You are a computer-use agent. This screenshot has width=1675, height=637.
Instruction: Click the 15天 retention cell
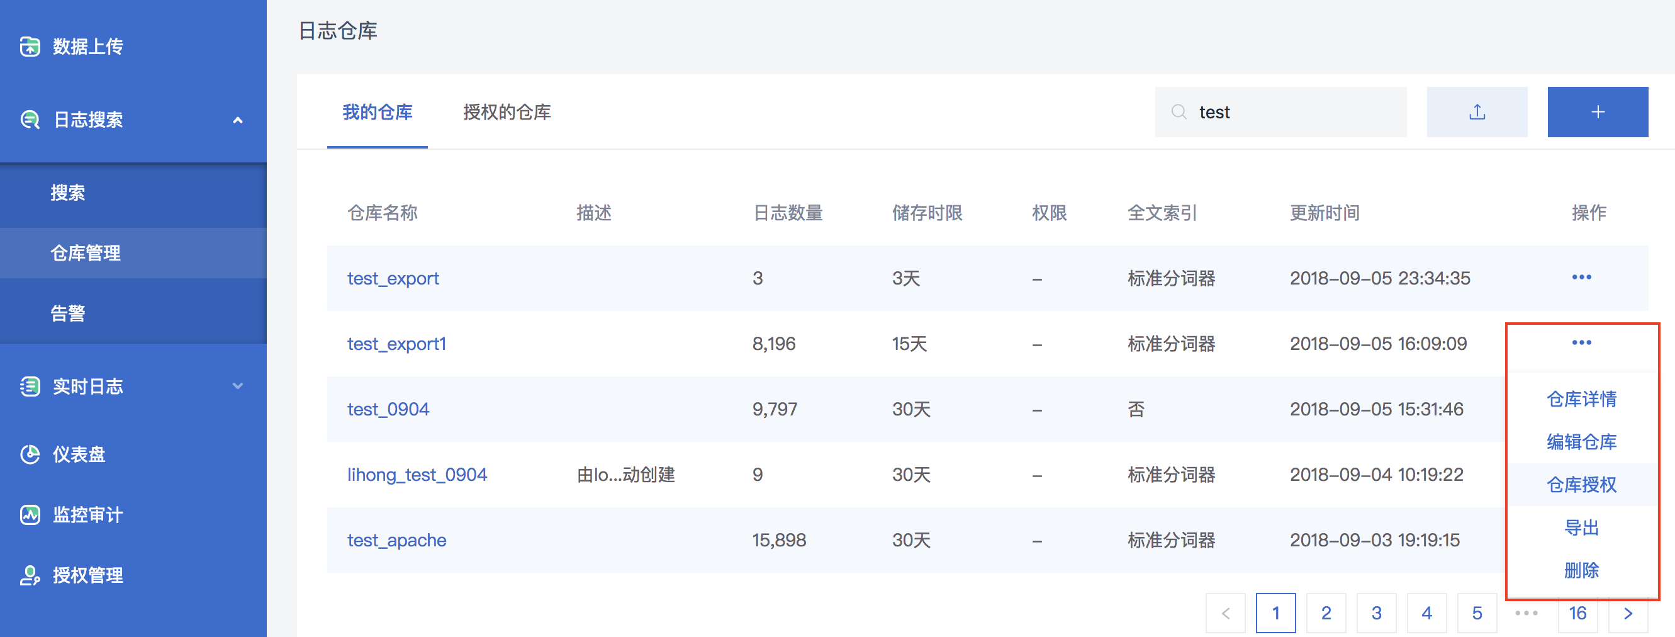coord(909,344)
